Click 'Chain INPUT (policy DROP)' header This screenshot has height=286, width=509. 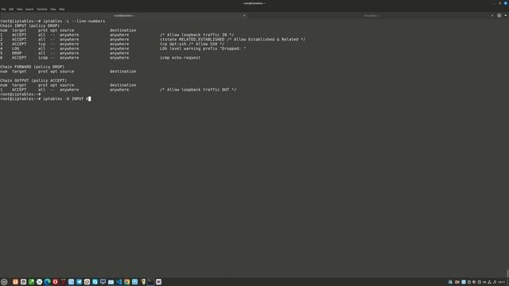coord(30,25)
